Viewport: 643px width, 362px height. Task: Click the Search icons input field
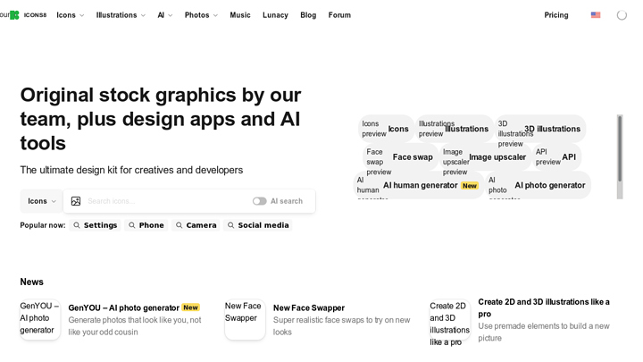(x=167, y=201)
